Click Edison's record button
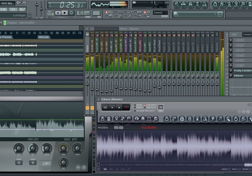The image size is (252, 176). click(x=126, y=108)
